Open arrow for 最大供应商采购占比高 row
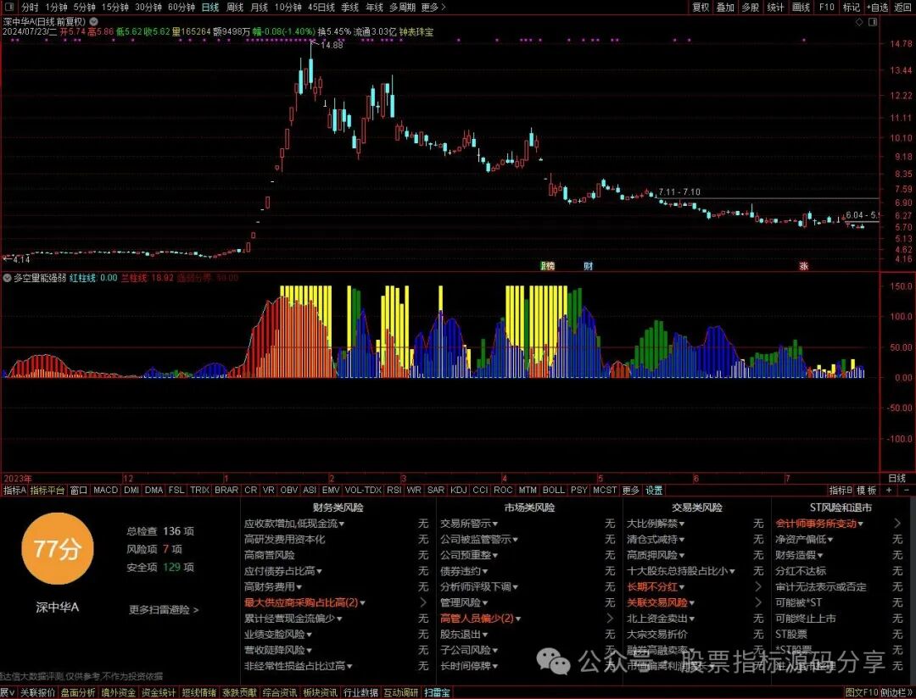The image size is (916, 699). pyautogui.click(x=423, y=602)
